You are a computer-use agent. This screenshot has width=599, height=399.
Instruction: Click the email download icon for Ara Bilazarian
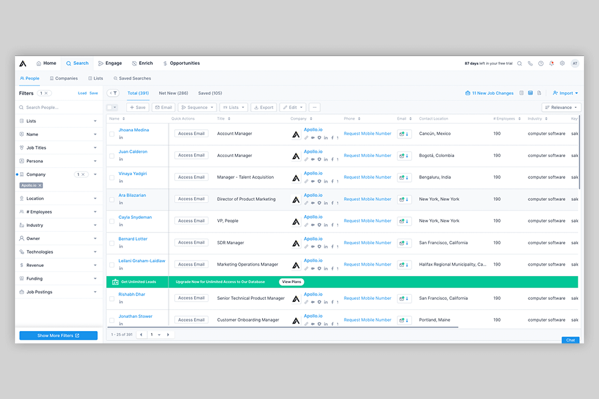click(404, 199)
